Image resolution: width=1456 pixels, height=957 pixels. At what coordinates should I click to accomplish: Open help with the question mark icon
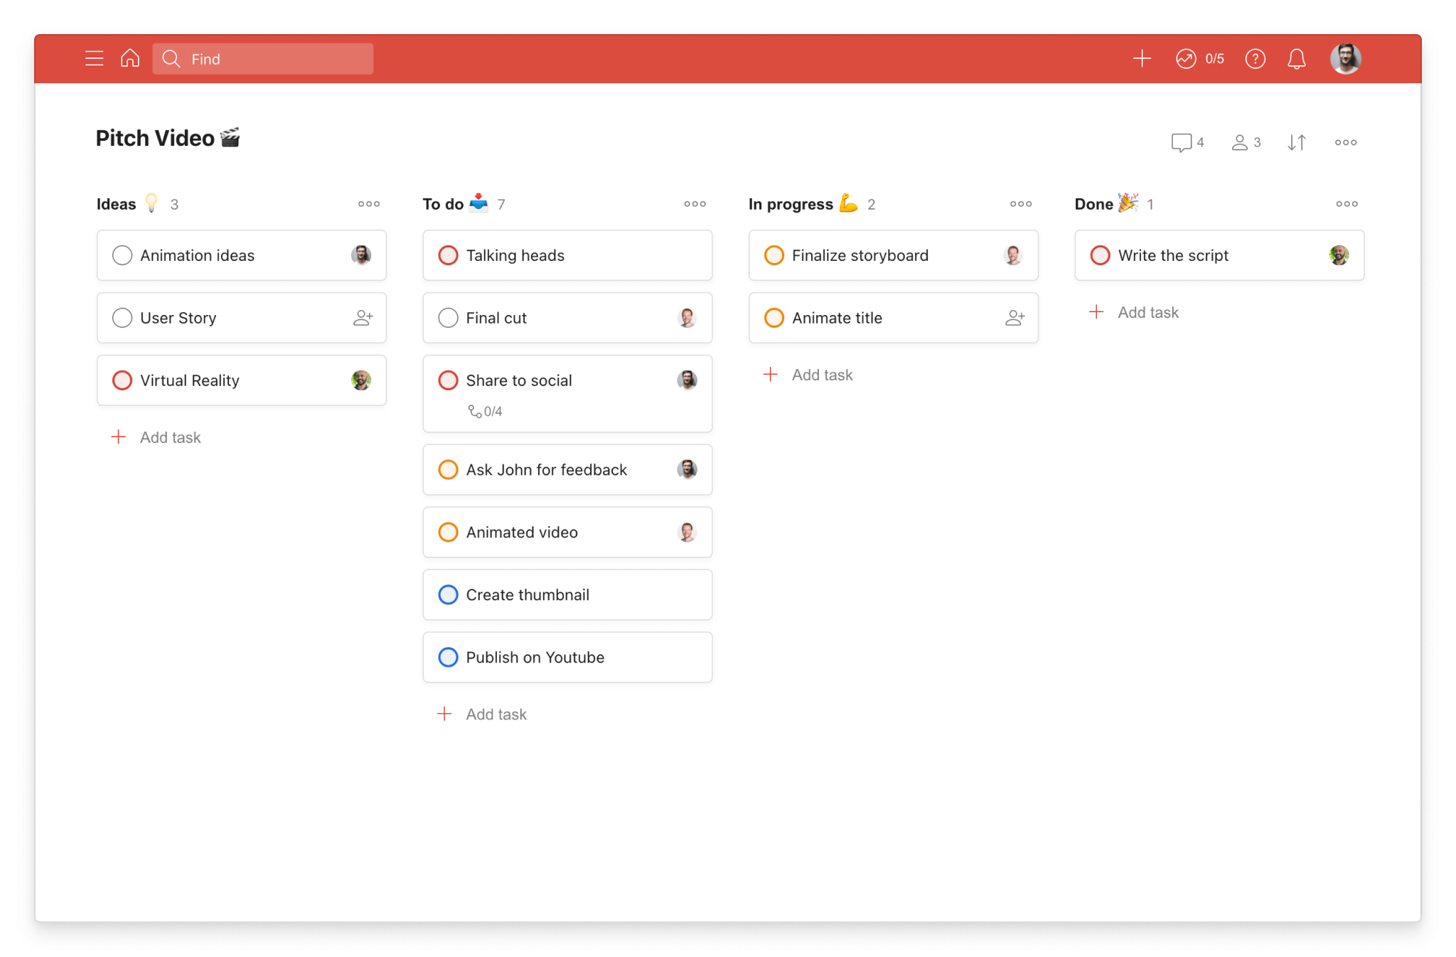[1256, 58]
